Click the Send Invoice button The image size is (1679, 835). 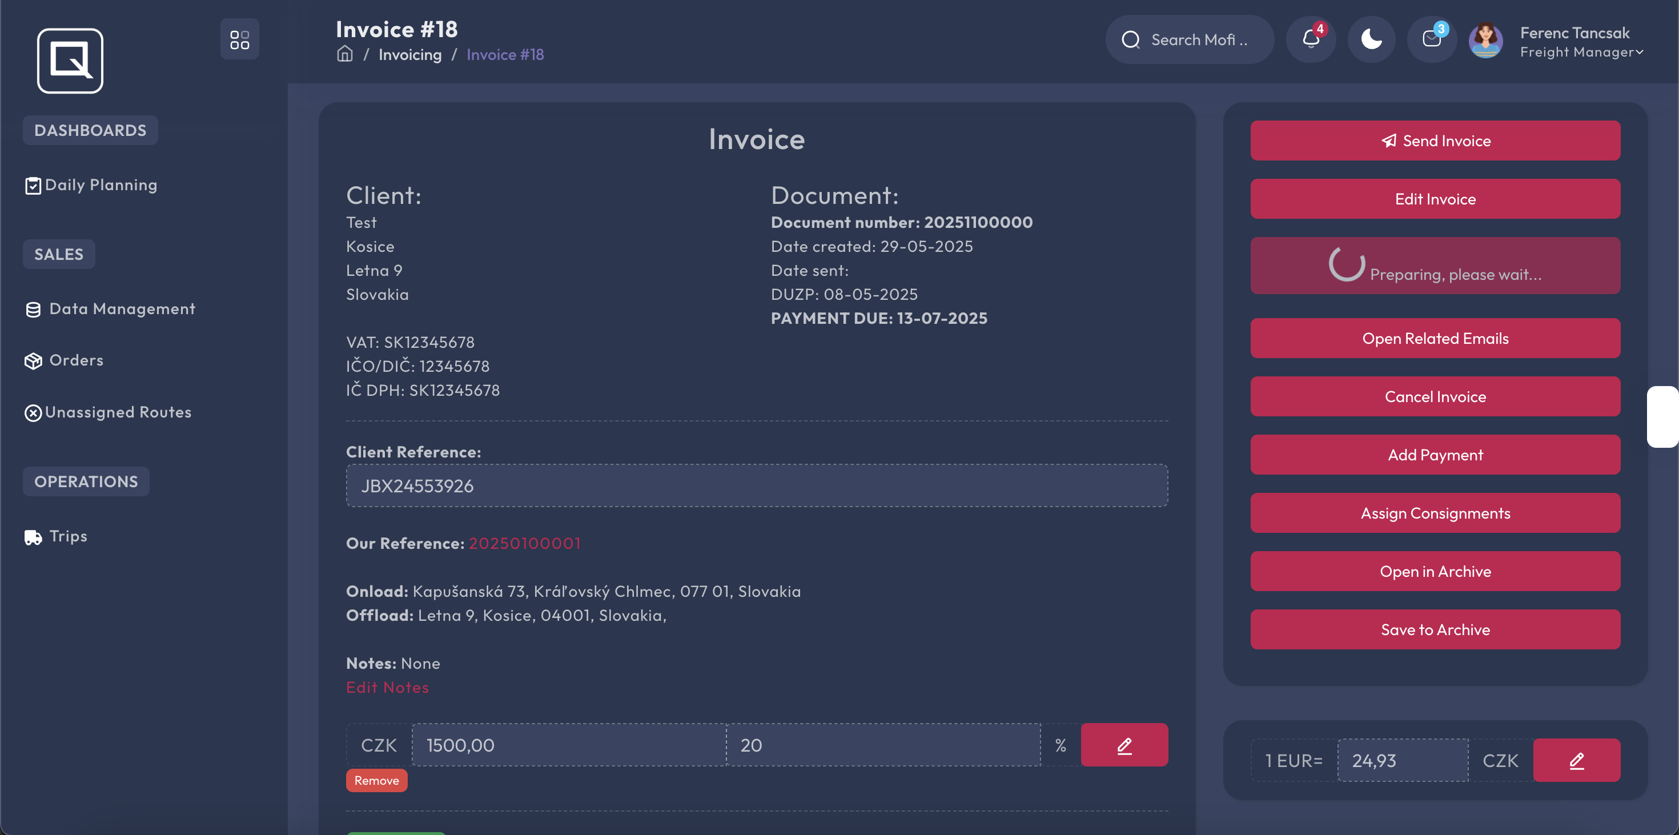pyautogui.click(x=1435, y=141)
